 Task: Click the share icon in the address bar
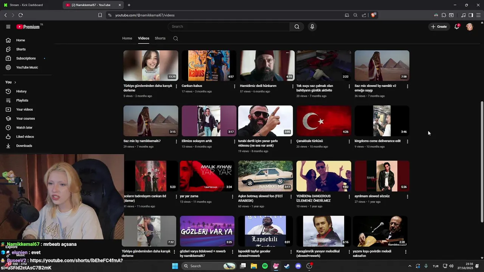click(x=364, y=15)
